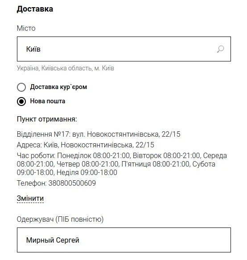
Task: Click the Доставка кур`єром option label
Action: pyautogui.click(x=58, y=87)
